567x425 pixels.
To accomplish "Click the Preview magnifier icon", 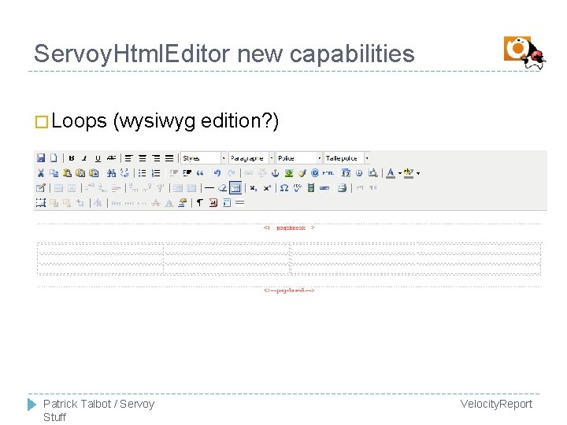I will pos(372,173).
